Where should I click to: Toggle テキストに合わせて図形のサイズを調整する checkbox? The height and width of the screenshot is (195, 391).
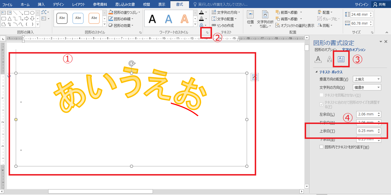[x=321, y=105]
